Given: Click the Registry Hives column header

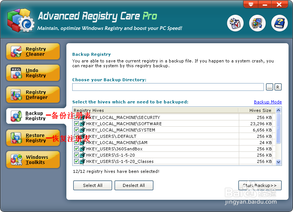Looking at the screenshot, I should click(156, 110).
